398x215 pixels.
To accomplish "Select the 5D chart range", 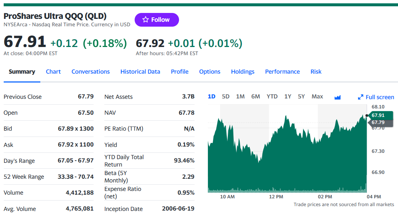I will (x=225, y=97).
